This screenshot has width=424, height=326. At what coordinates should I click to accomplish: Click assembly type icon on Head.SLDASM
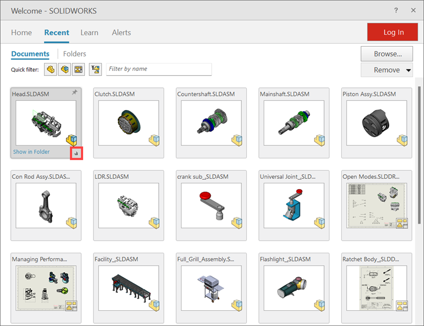coord(72,140)
